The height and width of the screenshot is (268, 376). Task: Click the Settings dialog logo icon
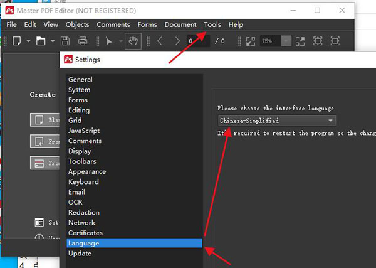coord(68,60)
